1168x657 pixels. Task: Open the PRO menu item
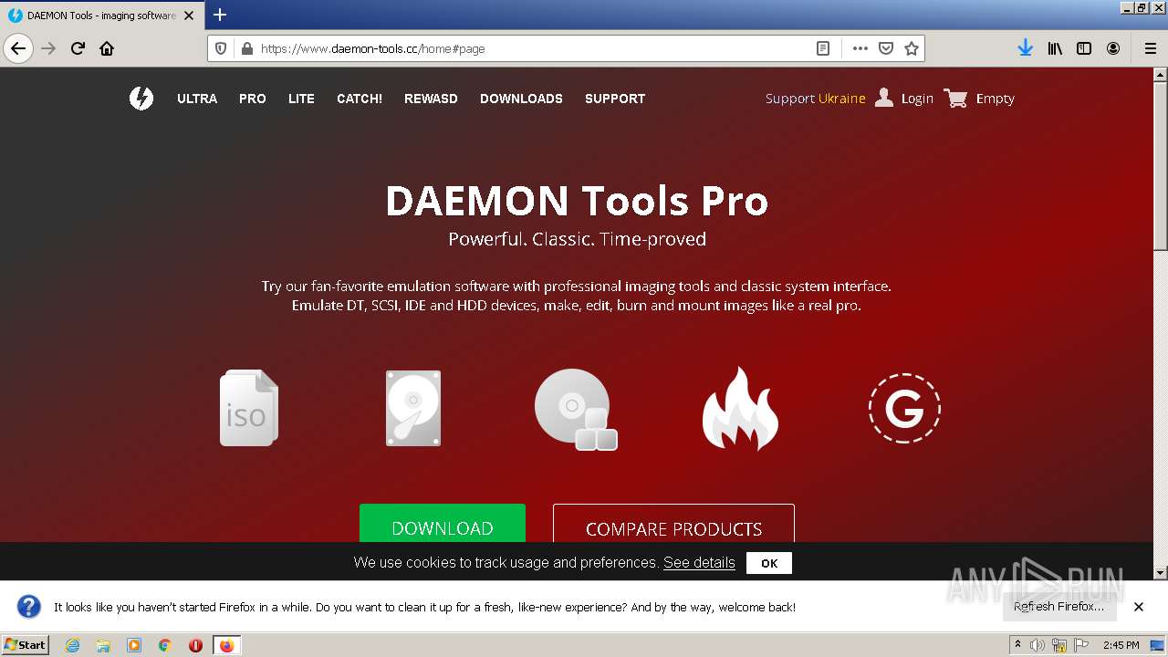[253, 99]
